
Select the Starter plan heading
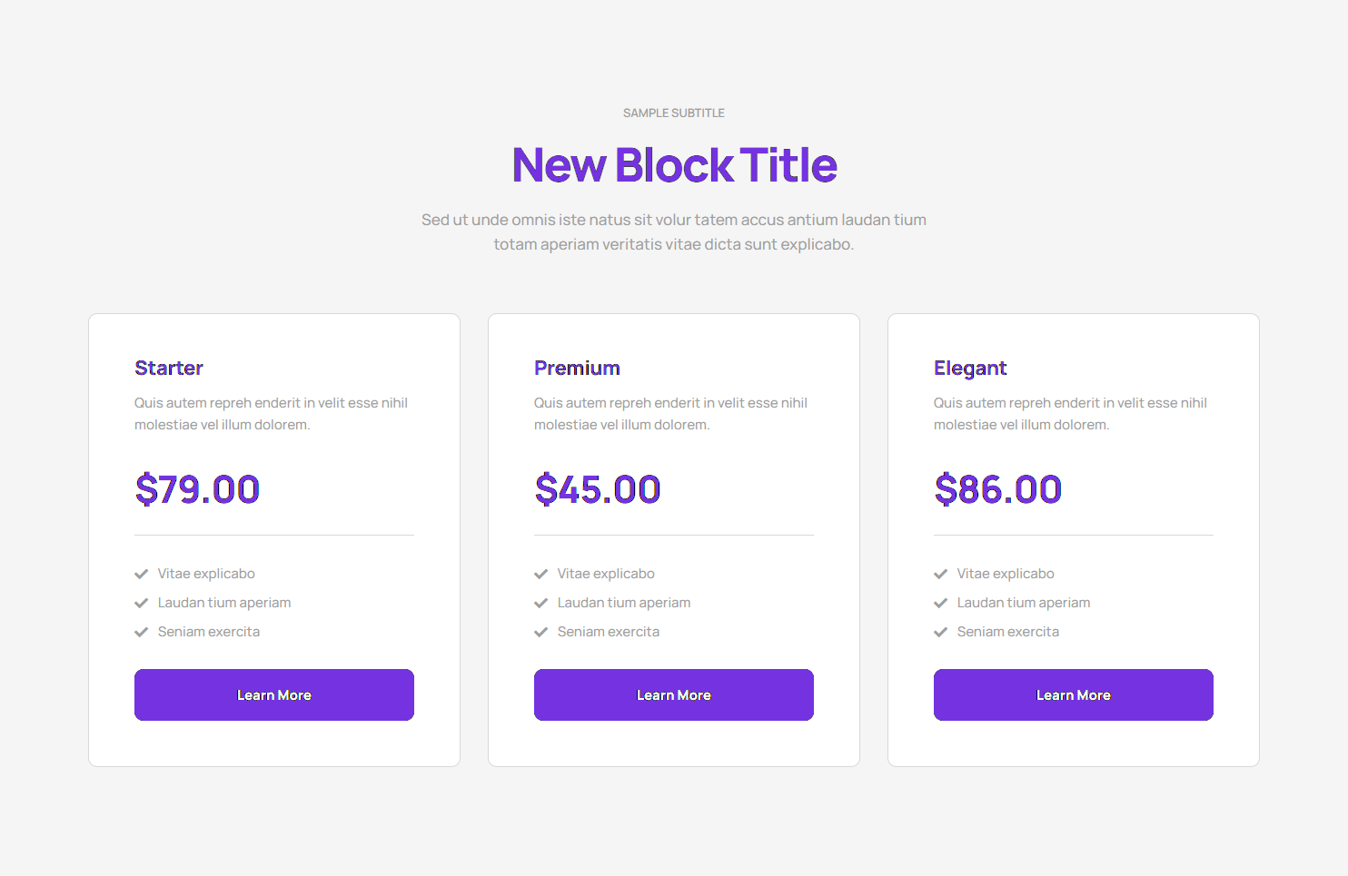click(x=169, y=368)
